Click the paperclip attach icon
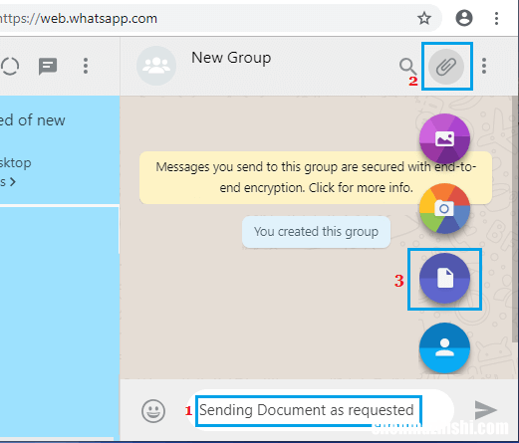 pos(446,67)
